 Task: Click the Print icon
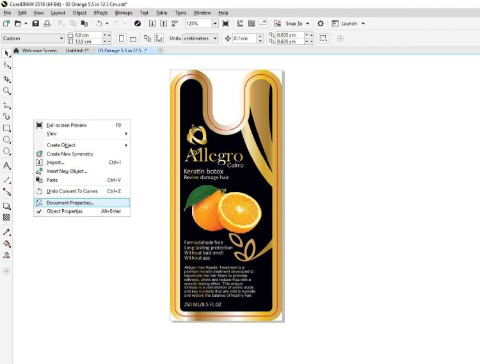(47, 24)
